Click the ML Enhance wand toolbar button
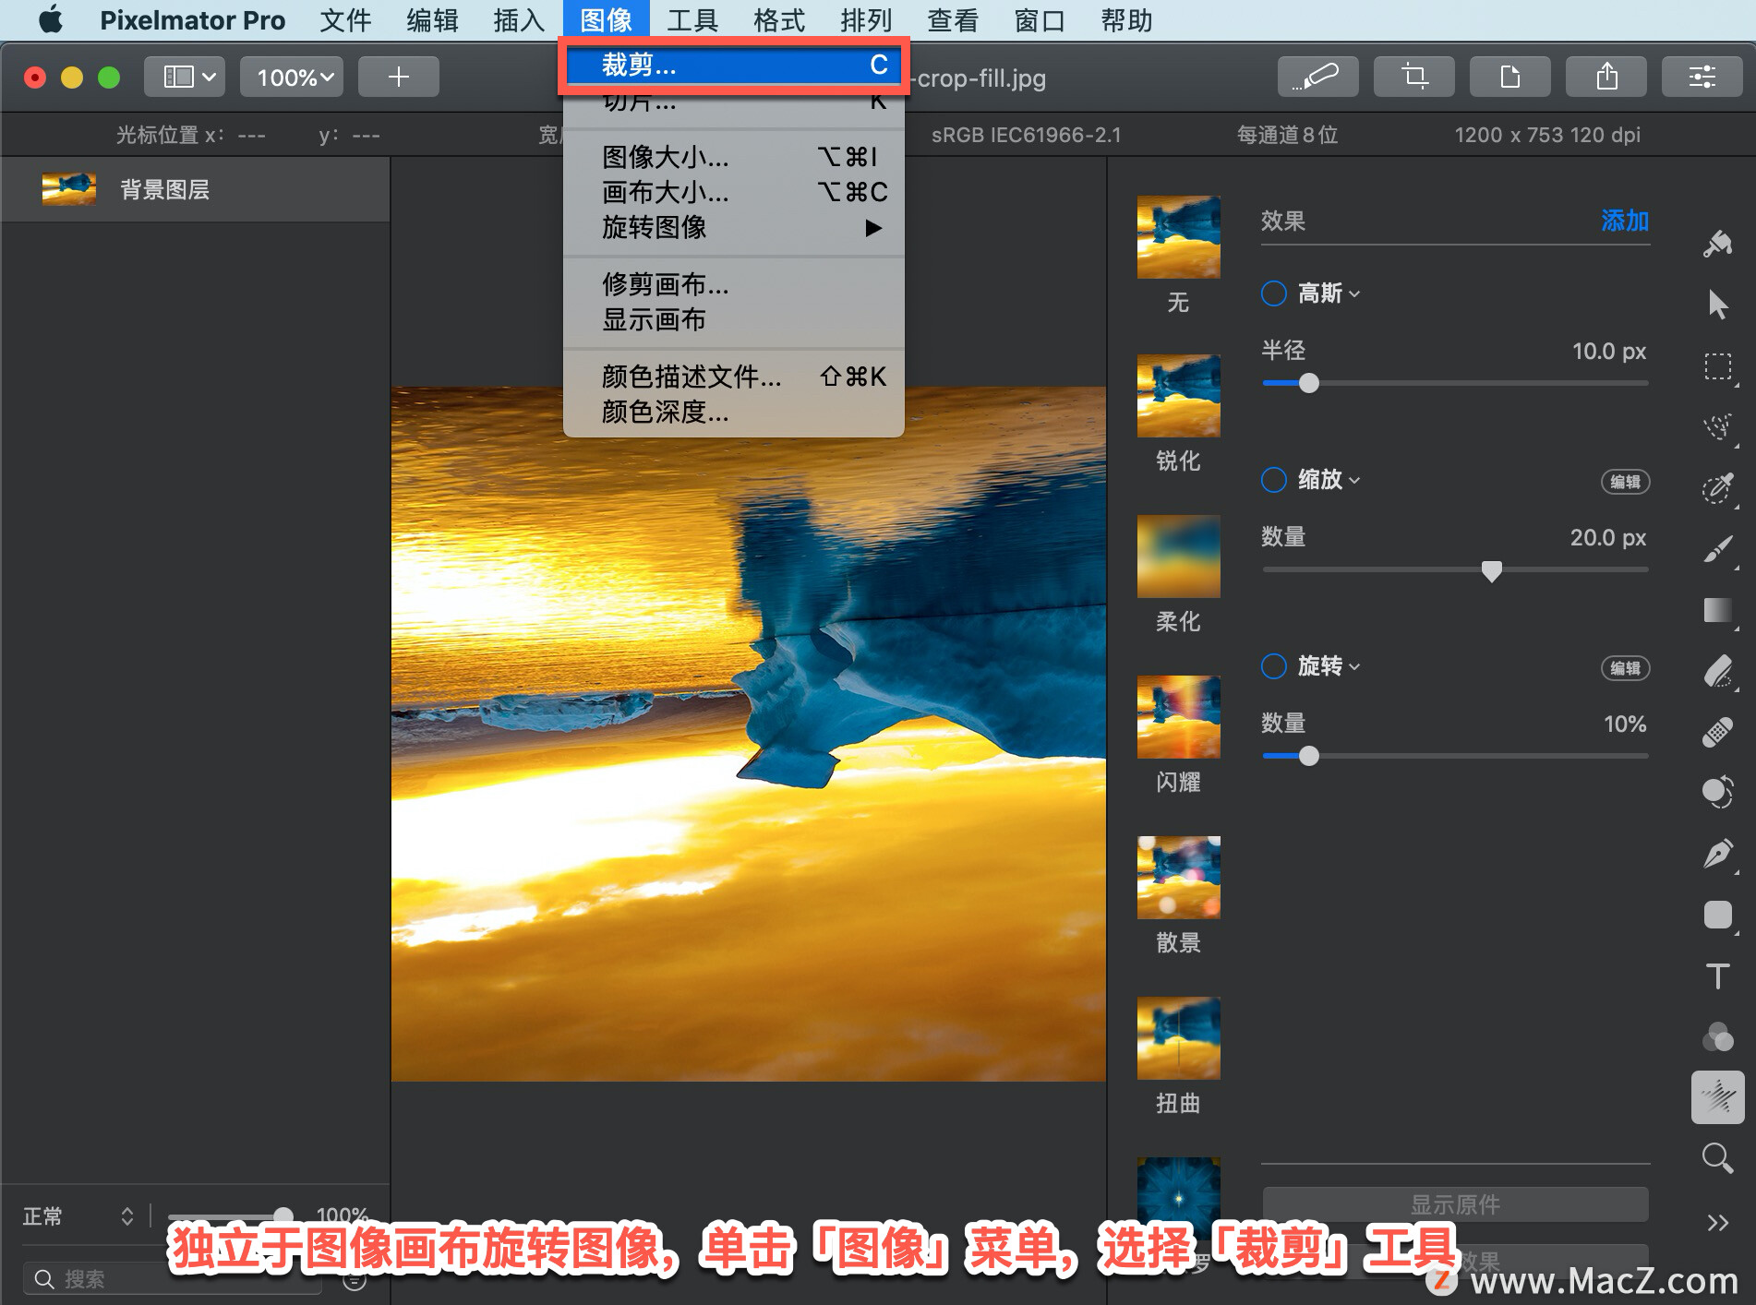 [1317, 77]
